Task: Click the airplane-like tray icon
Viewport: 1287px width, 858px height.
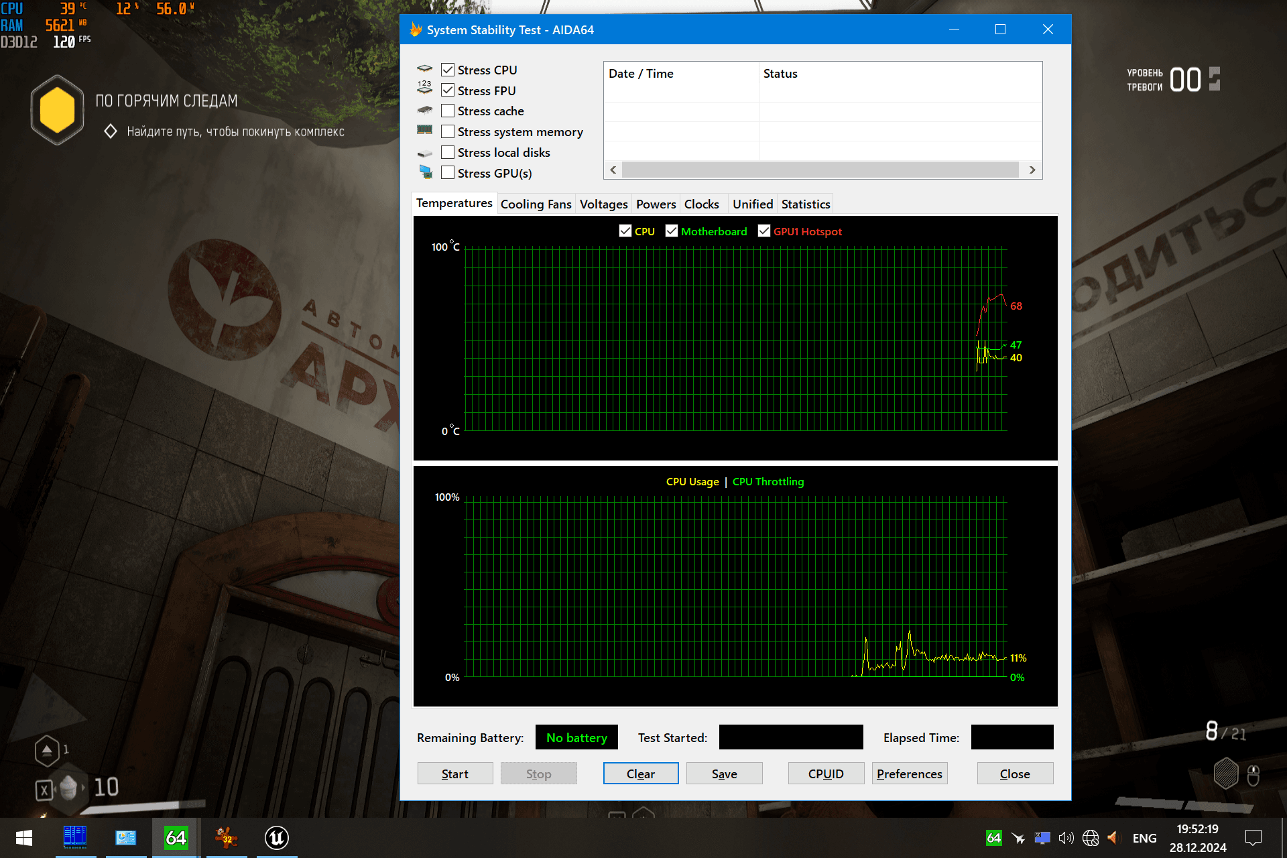Action: coord(1018,838)
